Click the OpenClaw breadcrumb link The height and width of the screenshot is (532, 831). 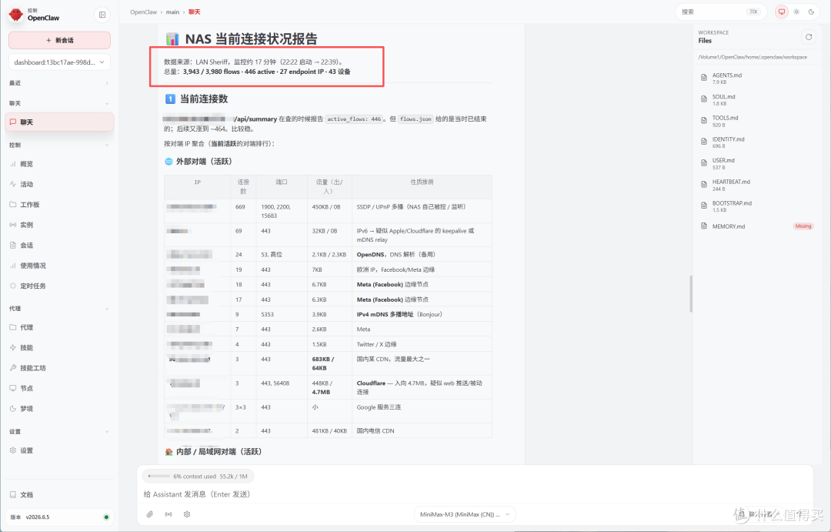(144, 12)
